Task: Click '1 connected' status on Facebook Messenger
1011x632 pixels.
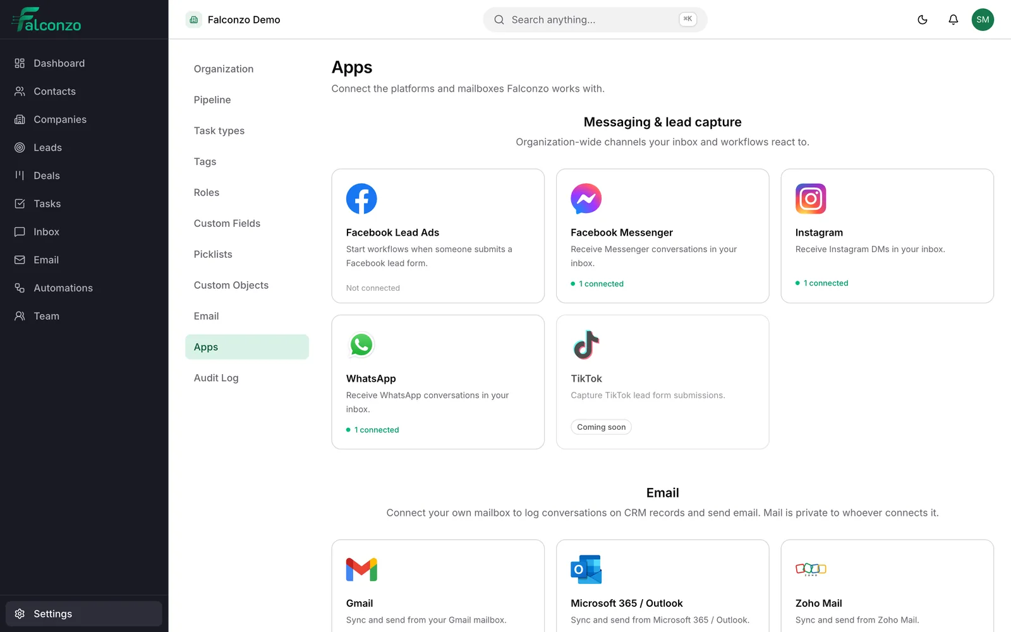Action: [x=597, y=284]
